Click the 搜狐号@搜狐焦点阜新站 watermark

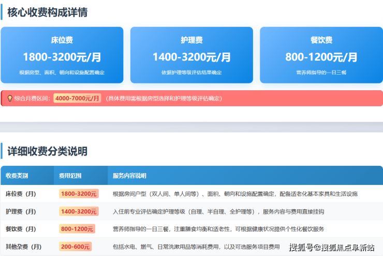point(331,247)
